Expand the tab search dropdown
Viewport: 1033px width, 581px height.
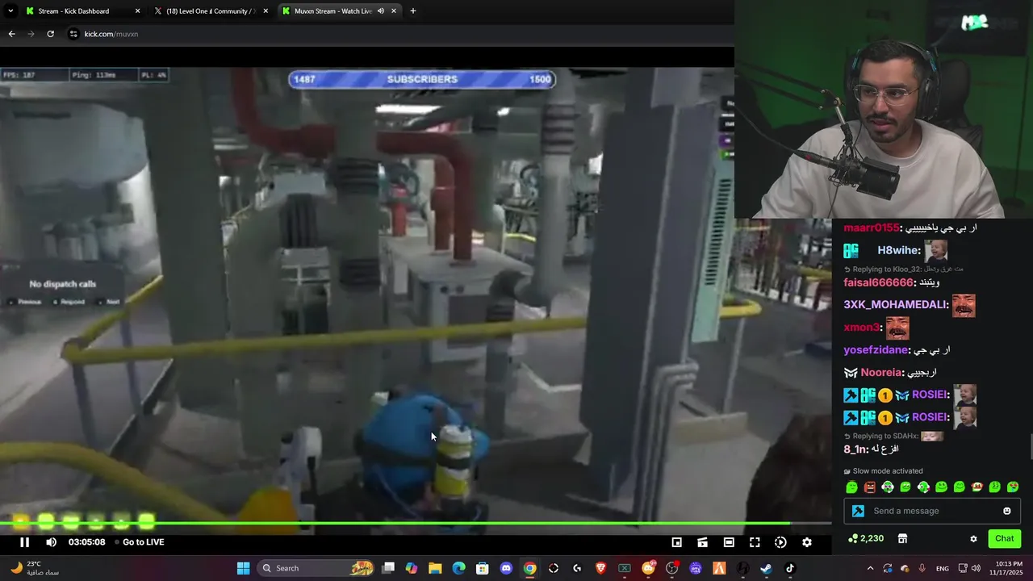(x=10, y=11)
